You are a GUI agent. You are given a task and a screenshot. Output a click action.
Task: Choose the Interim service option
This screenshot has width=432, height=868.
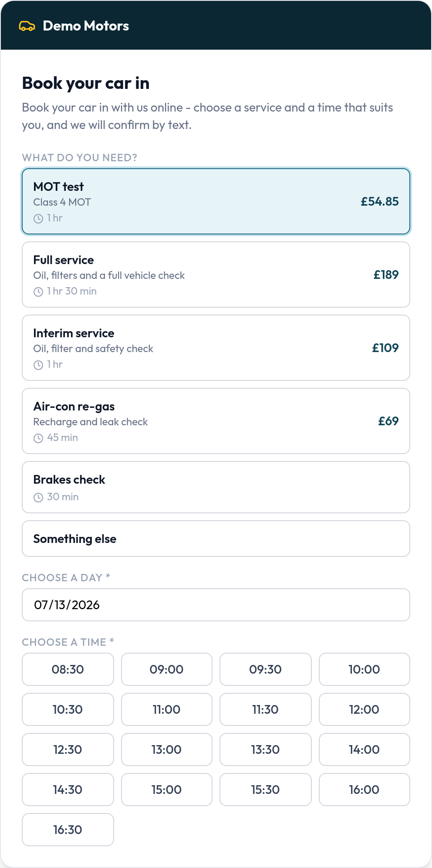click(216, 348)
